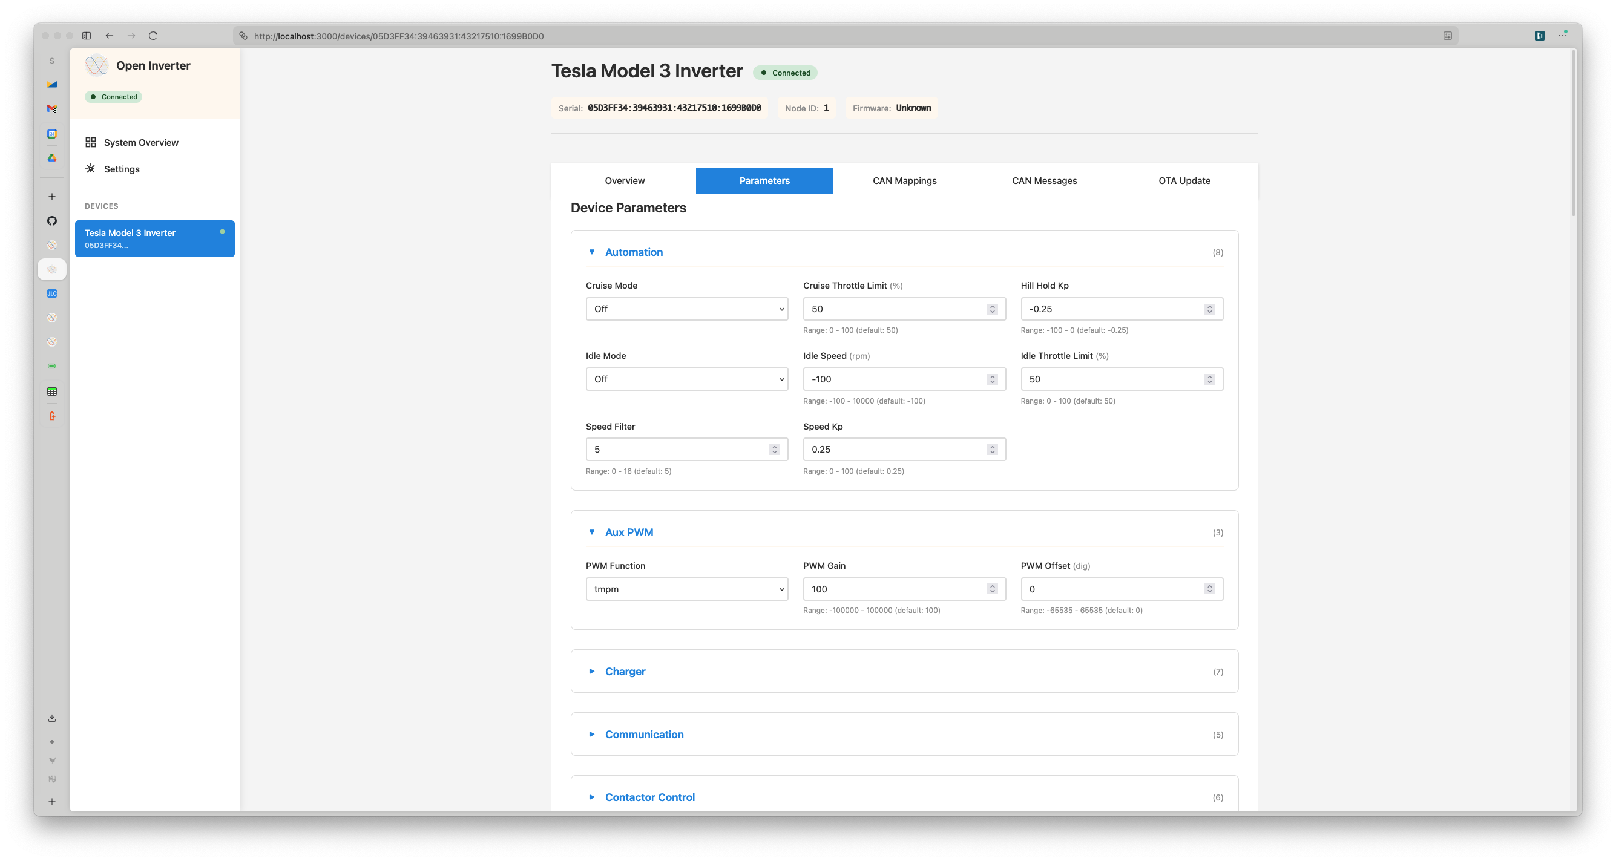
Task: Switch to the OTA Update tab
Action: click(x=1184, y=180)
